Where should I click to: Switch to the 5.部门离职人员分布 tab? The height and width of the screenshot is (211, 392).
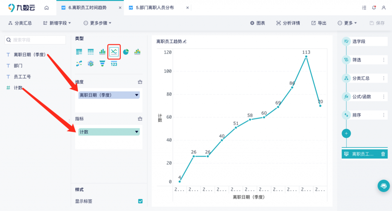(154, 8)
